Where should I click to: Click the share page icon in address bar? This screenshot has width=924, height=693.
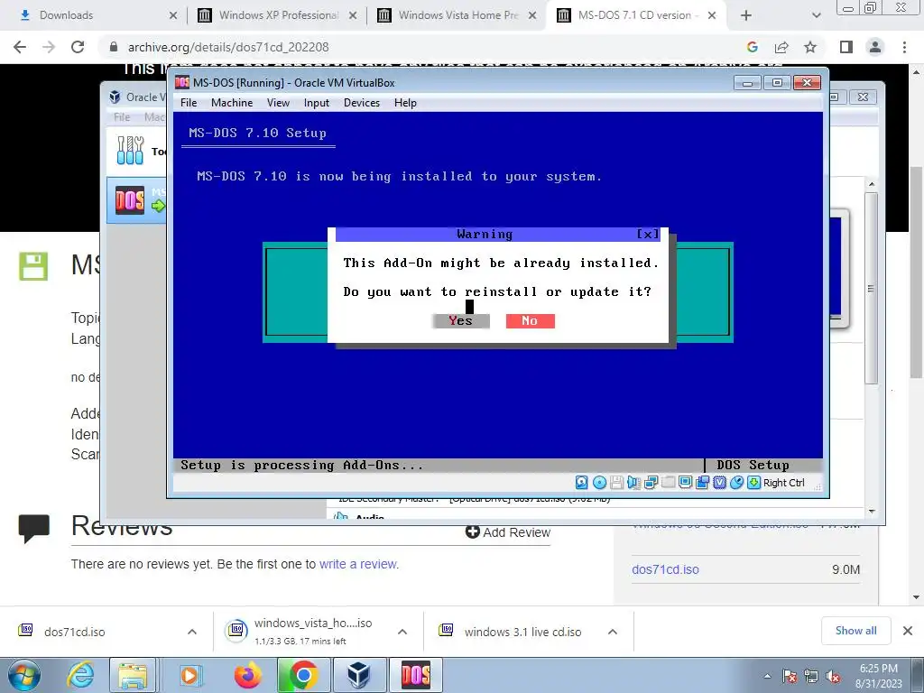tap(781, 47)
